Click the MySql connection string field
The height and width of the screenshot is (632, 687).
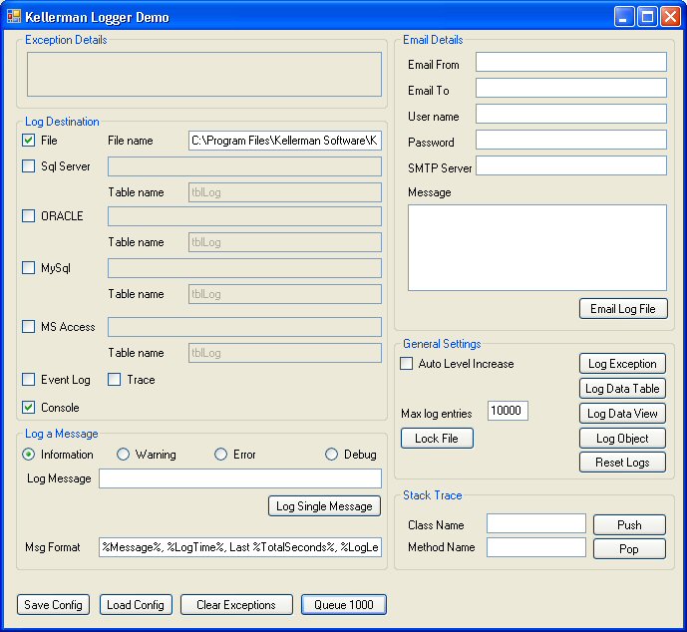(244, 268)
